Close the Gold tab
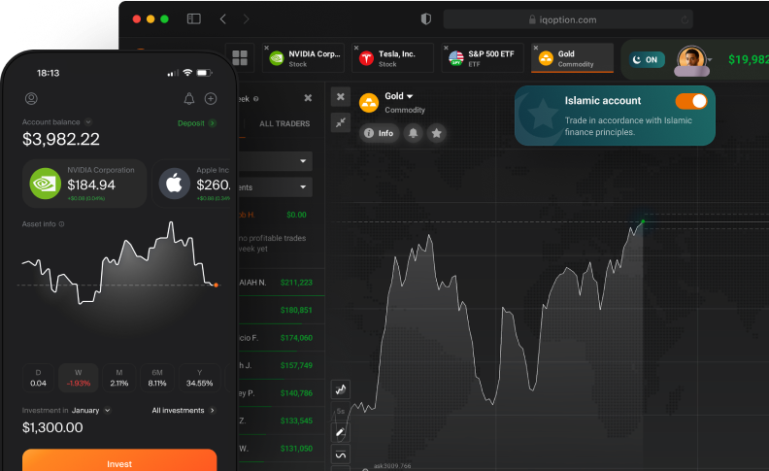 pos(536,48)
